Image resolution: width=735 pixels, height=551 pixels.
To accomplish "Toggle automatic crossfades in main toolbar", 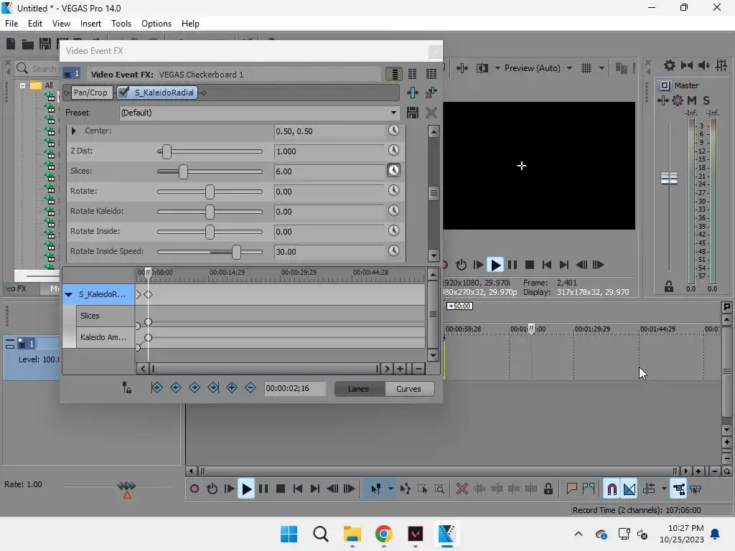I will coord(629,489).
